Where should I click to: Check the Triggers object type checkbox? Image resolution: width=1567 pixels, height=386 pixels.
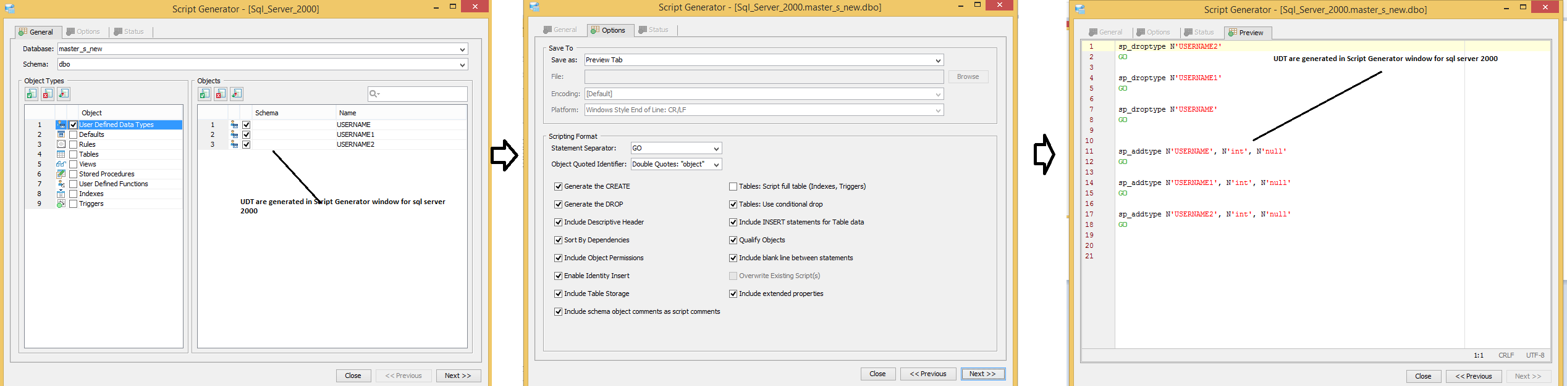click(x=74, y=203)
